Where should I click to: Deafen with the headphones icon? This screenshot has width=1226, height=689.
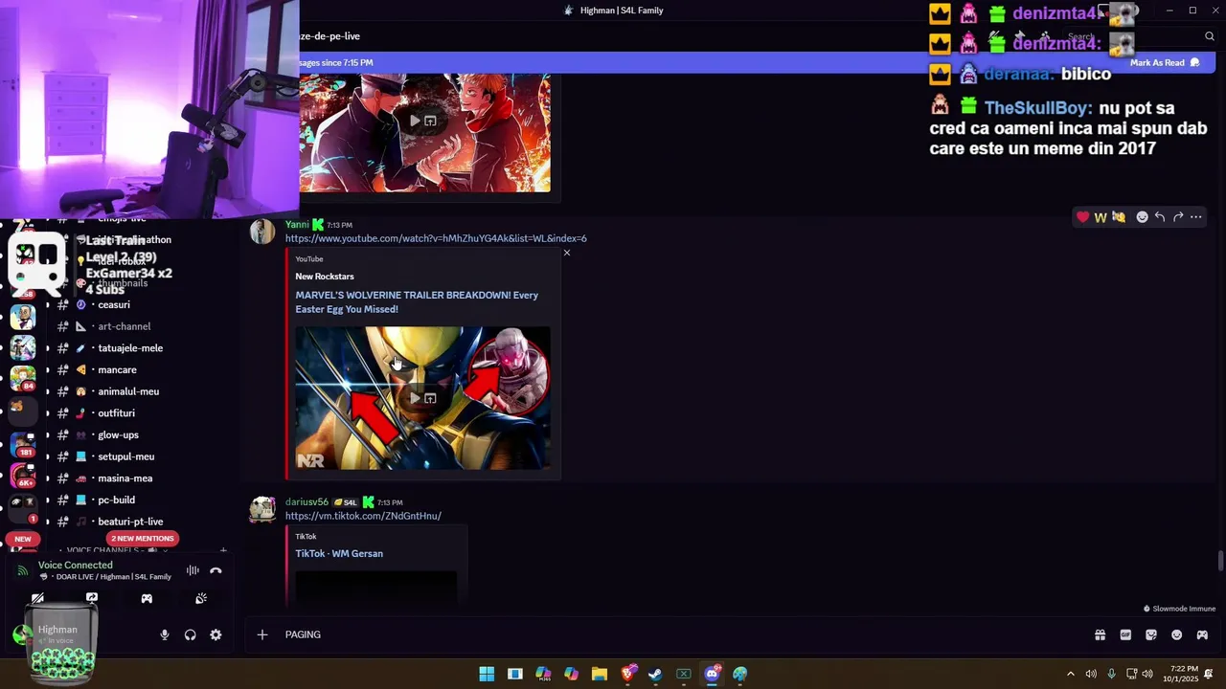pyautogui.click(x=190, y=634)
